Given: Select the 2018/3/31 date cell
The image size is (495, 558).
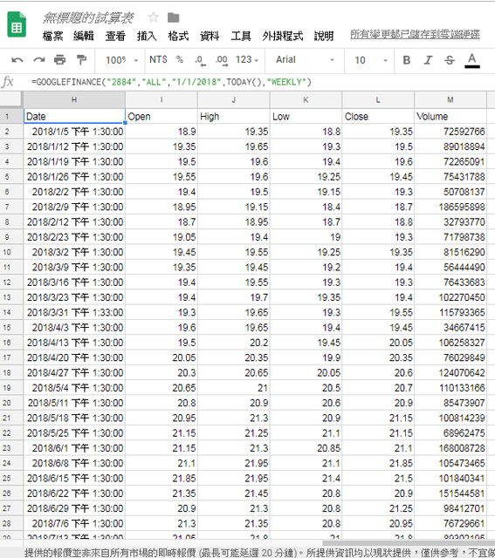Looking at the screenshot, I should [74, 312].
